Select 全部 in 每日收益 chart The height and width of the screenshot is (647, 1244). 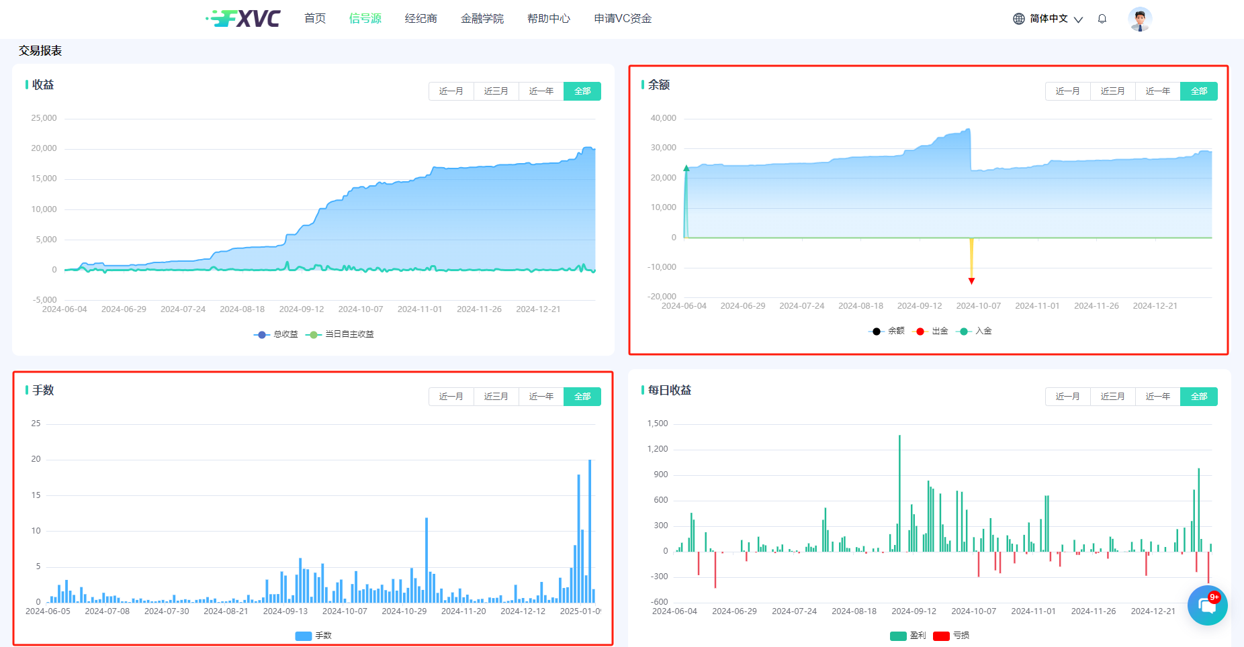[1199, 397]
